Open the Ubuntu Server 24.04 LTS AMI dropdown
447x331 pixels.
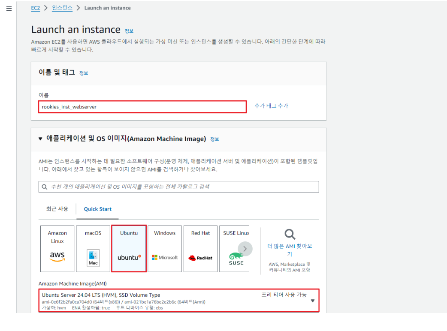(x=179, y=301)
